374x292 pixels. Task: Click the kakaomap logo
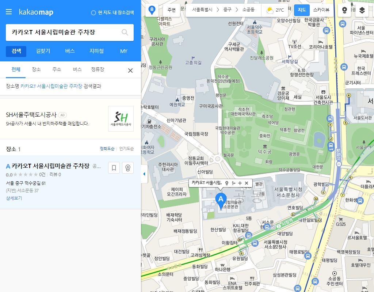pyautogui.click(x=36, y=12)
